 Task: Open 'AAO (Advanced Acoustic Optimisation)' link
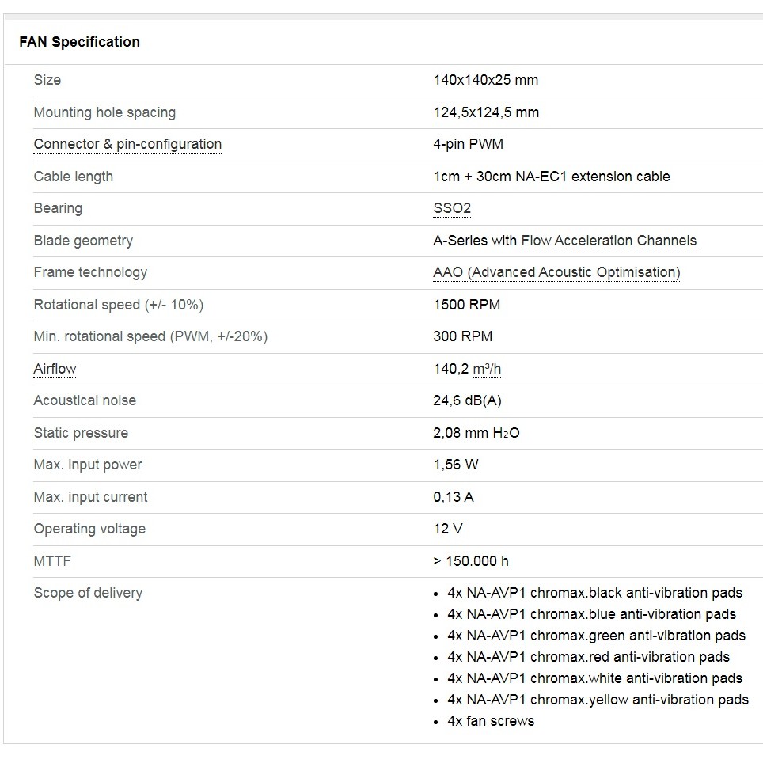pos(556,272)
